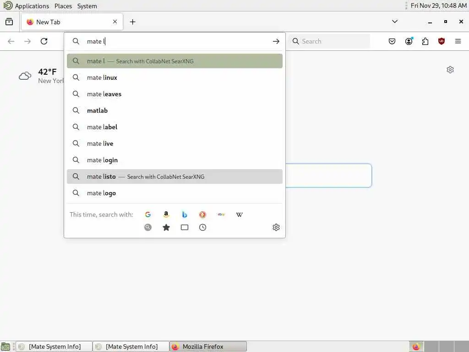Choose suggestion 'mate listo'
Image resolution: width=469 pixels, height=352 pixels.
[x=175, y=176]
